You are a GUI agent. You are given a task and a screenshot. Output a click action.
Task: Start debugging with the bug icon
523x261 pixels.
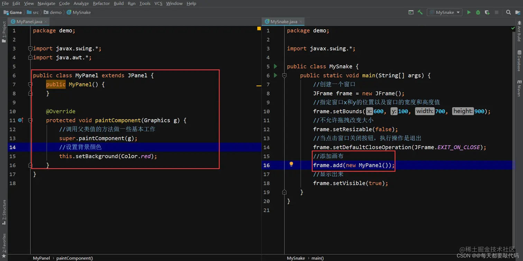[x=478, y=12]
